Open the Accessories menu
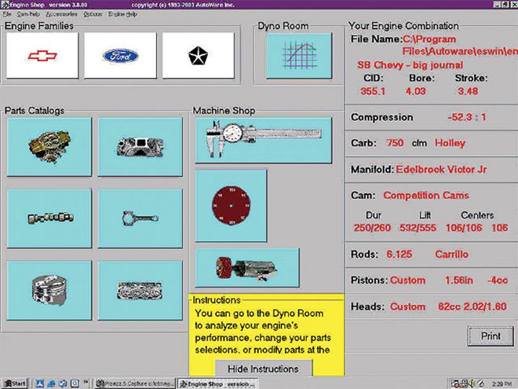 point(62,14)
